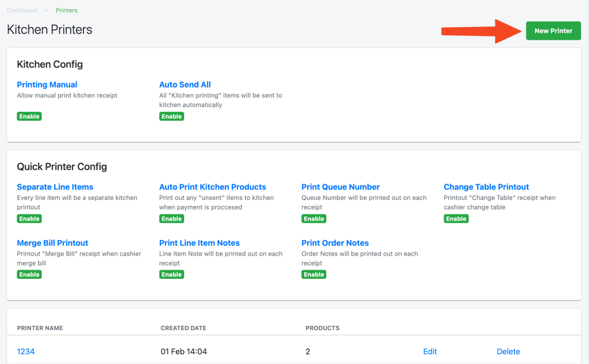Toggle Enable badge under Auto Print Kitchen Products
The image size is (589, 364).
[x=171, y=219]
